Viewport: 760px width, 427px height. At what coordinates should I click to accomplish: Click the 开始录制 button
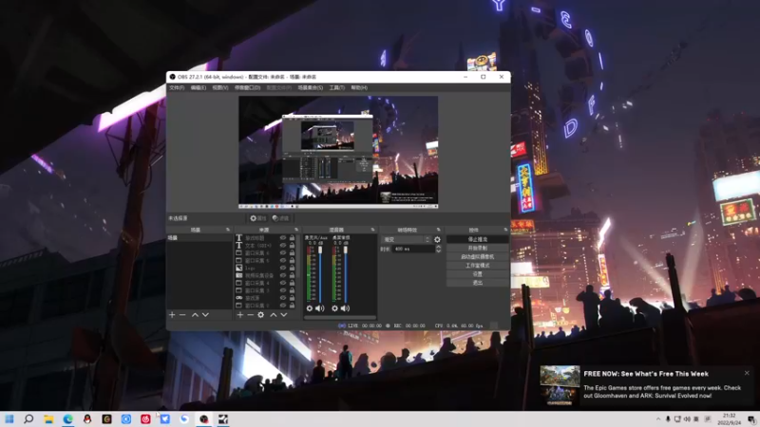click(477, 248)
